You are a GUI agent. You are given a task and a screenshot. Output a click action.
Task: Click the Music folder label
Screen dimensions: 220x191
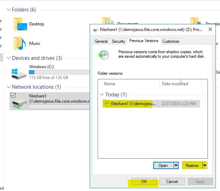pyautogui.click(x=35, y=43)
